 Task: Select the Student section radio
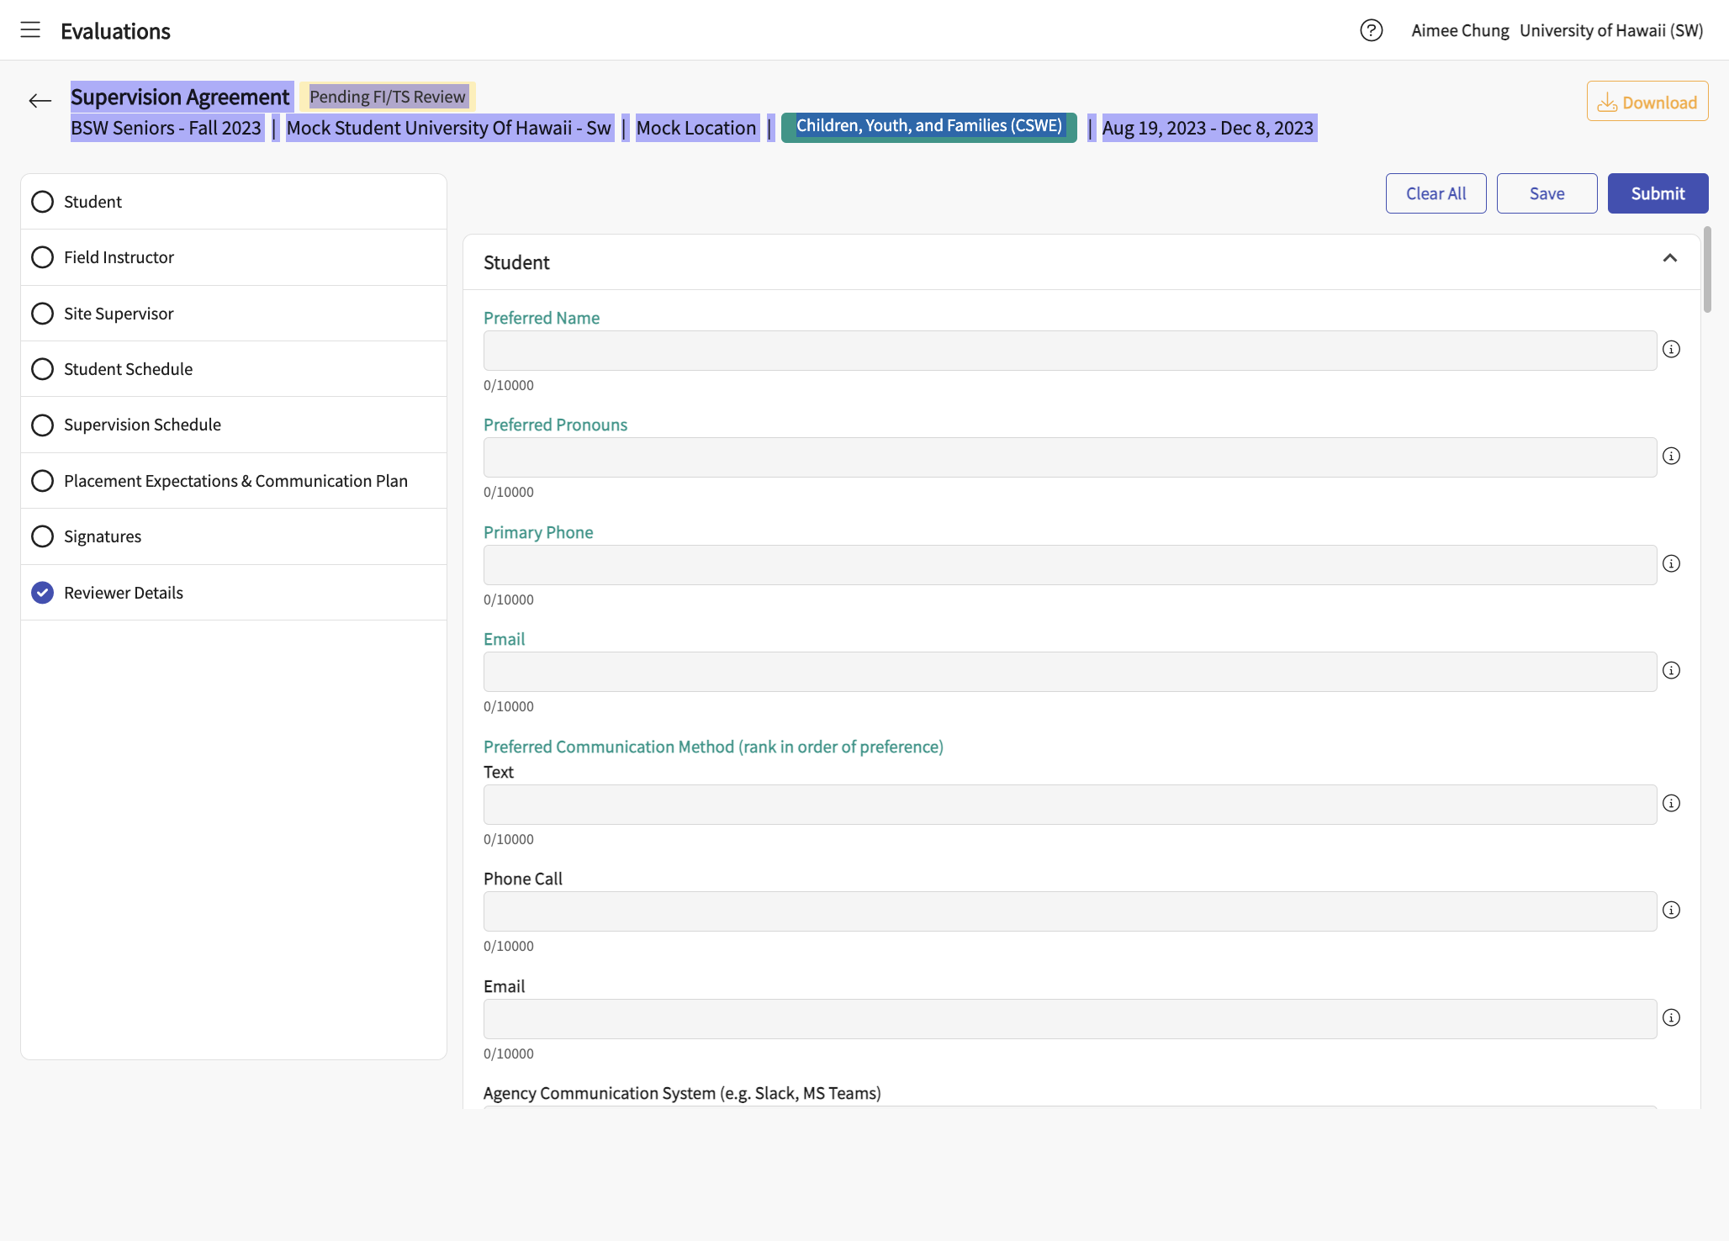(42, 202)
